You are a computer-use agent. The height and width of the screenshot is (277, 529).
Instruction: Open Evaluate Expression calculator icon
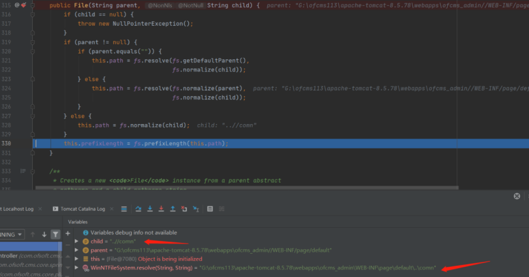210,209
